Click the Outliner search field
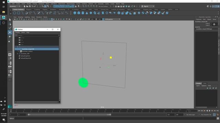This screenshot has width=220, height=123. pos(37,35)
